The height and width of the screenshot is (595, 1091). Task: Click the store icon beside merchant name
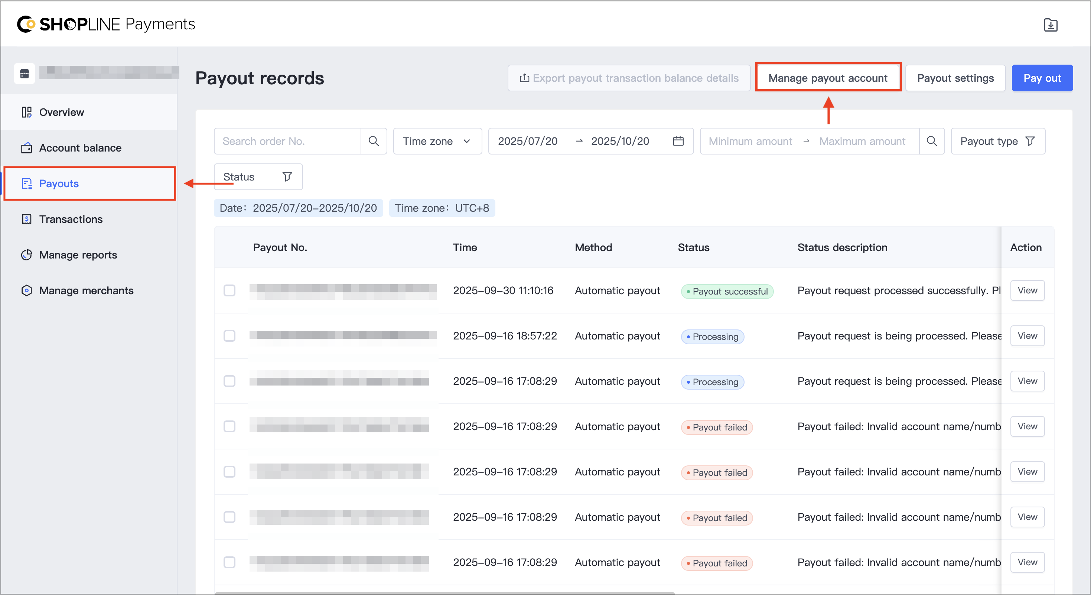click(x=25, y=74)
